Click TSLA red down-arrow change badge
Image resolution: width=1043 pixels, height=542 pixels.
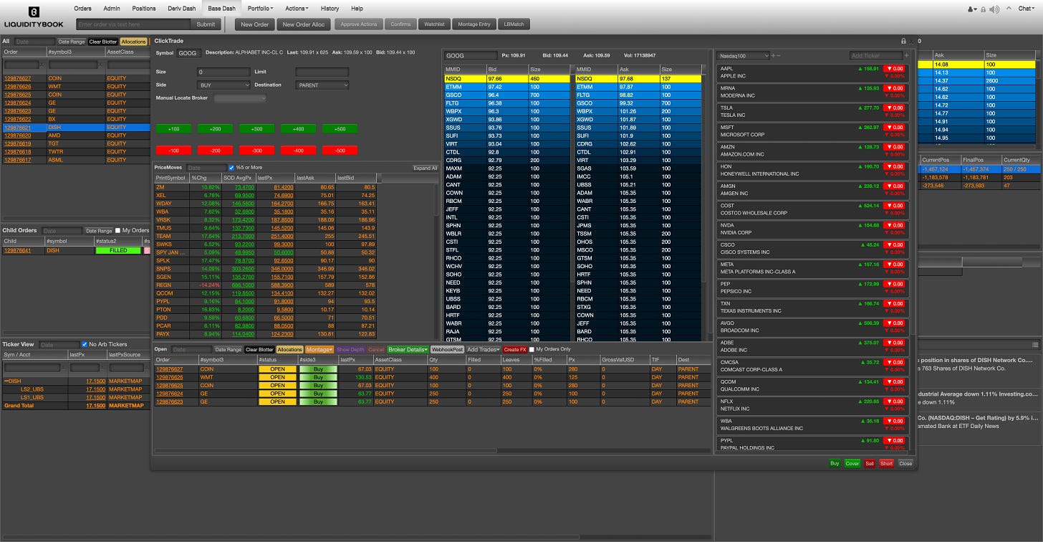coord(893,108)
